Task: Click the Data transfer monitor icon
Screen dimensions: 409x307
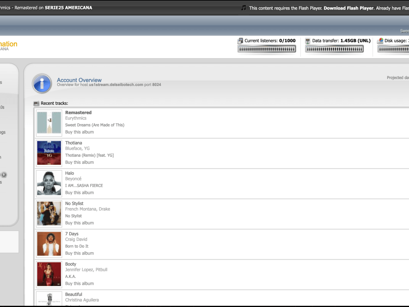Action: point(307,41)
